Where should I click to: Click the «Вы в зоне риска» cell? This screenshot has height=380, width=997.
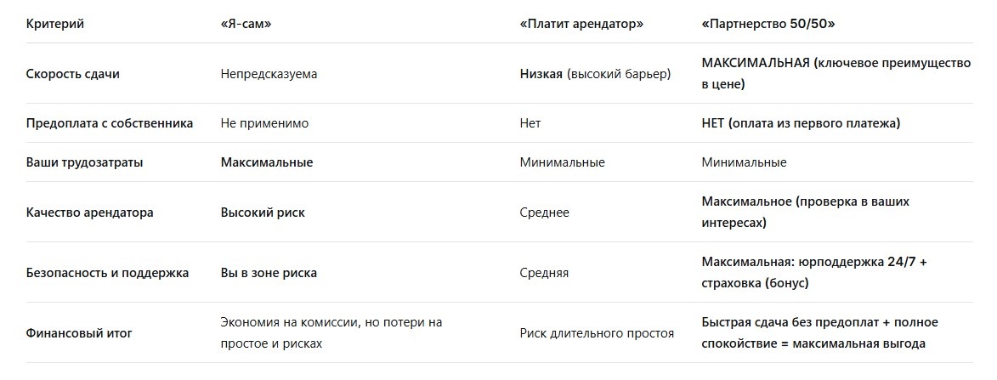[269, 273]
